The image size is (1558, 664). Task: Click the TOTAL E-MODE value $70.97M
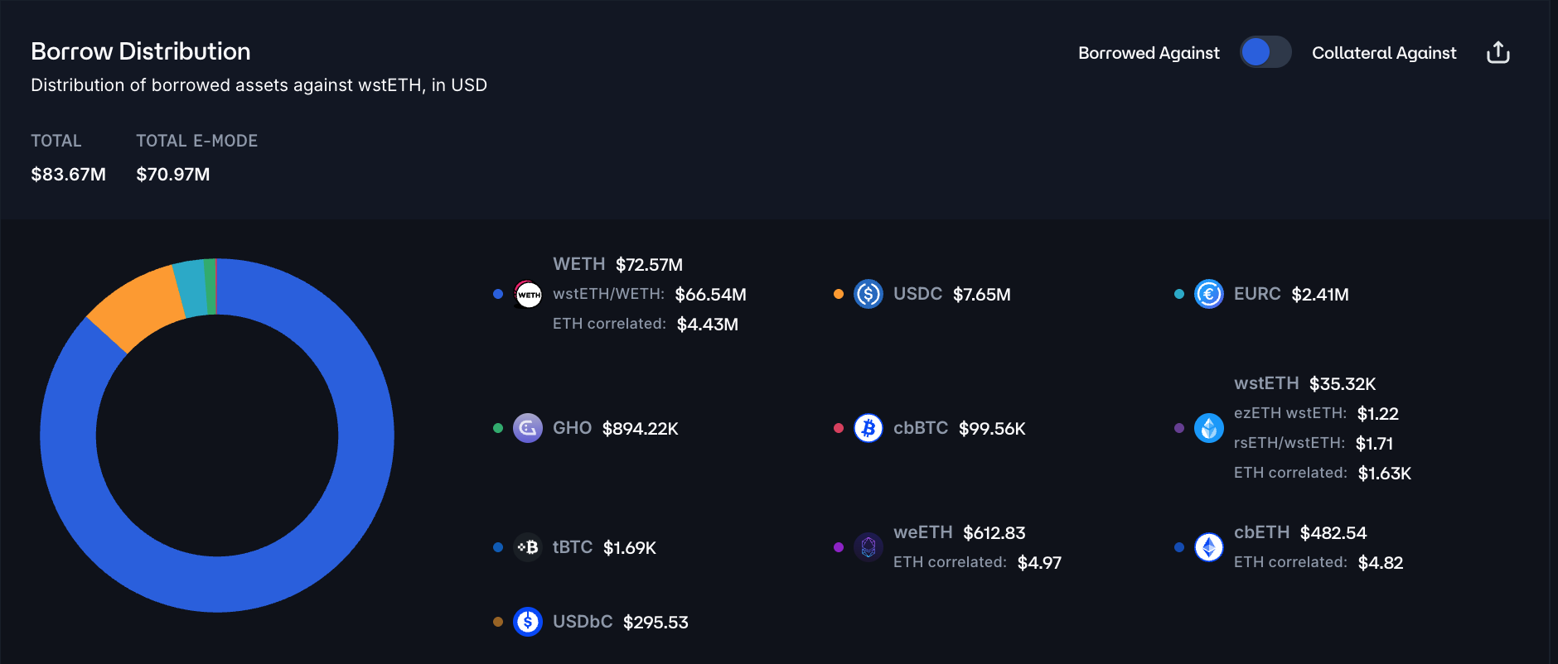[173, 175]
